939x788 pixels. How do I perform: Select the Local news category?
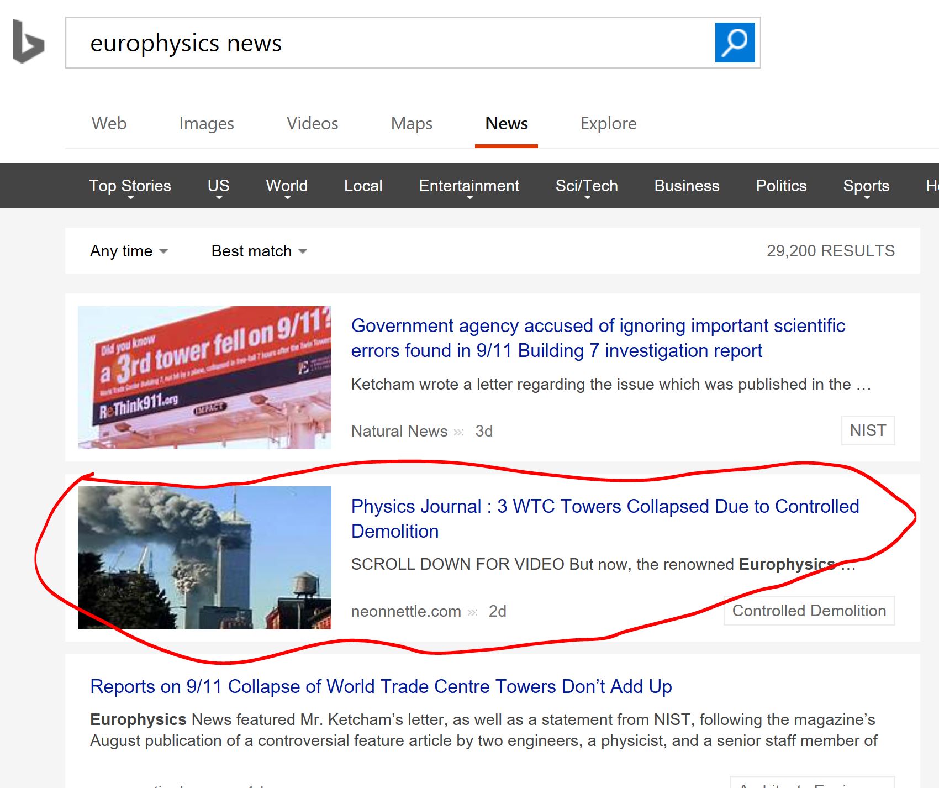click(363, 186)
